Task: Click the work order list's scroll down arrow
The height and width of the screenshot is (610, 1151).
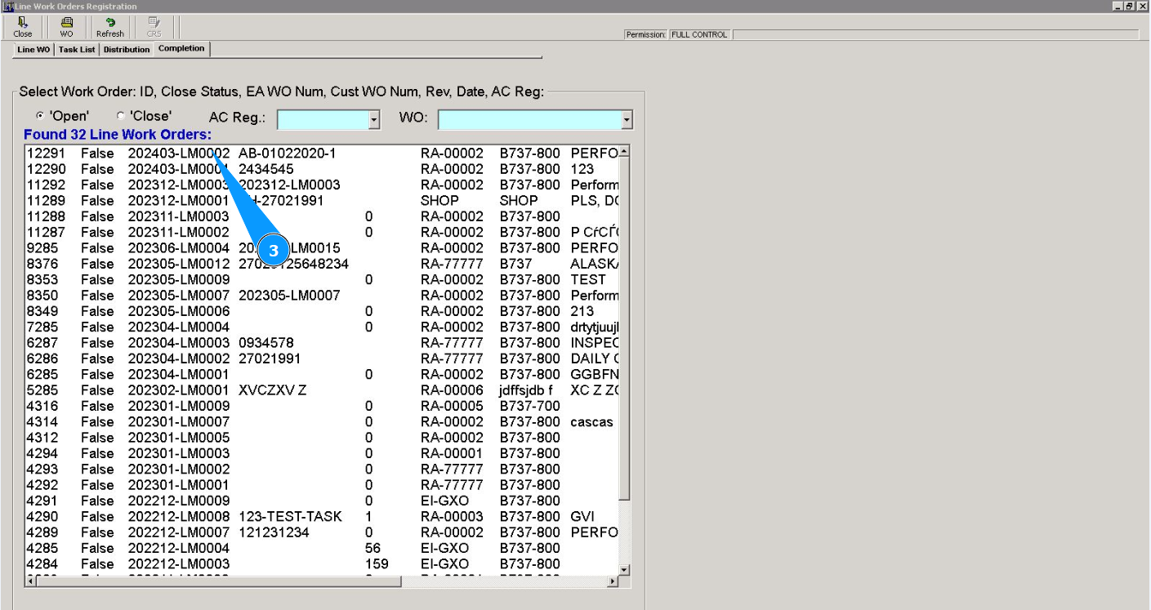Action: 625,570
